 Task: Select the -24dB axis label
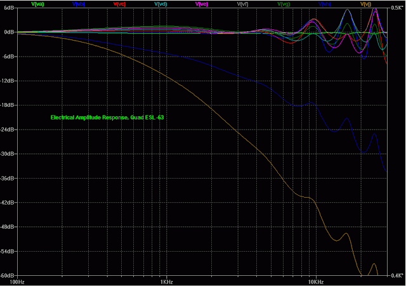[x=7, y=130]
